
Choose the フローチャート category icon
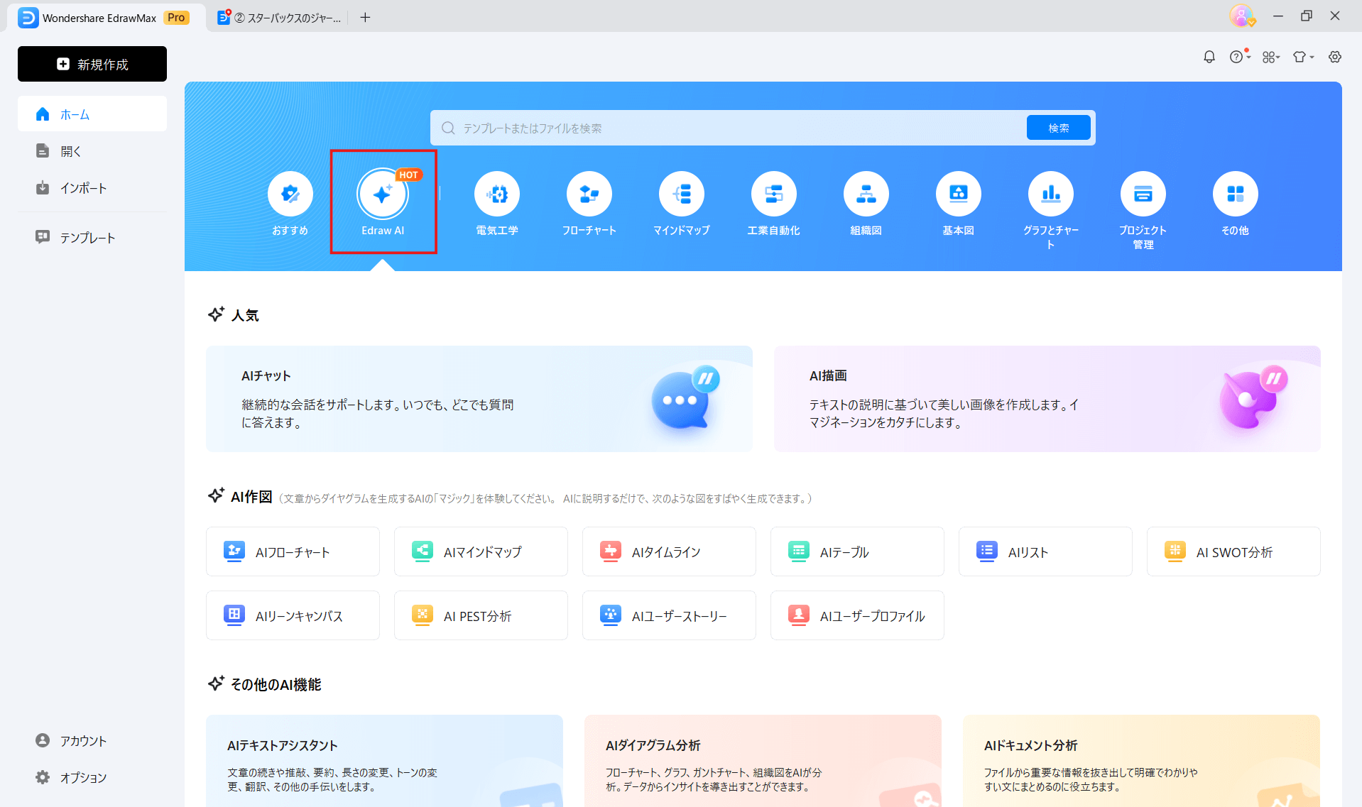point(589,194)
